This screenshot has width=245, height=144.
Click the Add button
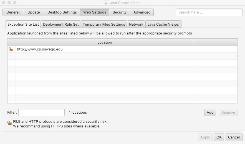pyautogui.click(x=210, y=112)
